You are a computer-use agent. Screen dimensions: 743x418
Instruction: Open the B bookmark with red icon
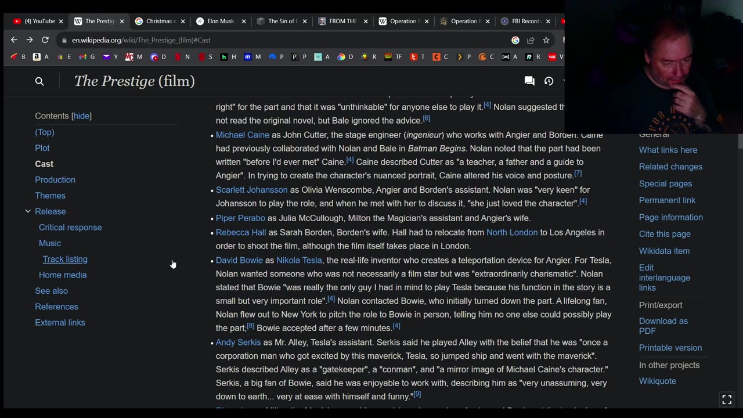18,57
